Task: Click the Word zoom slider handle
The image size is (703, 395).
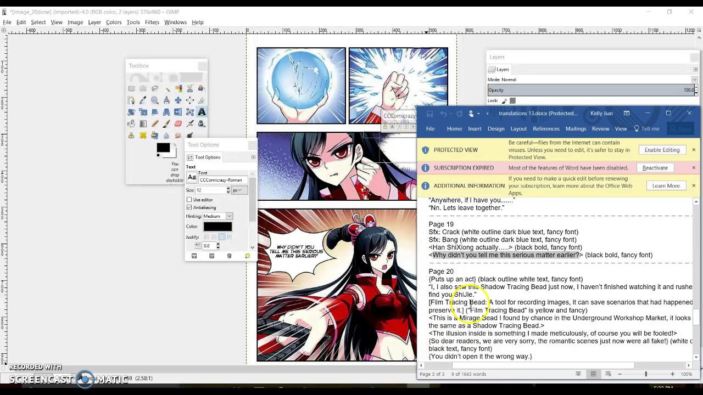Action: point(646,374)
